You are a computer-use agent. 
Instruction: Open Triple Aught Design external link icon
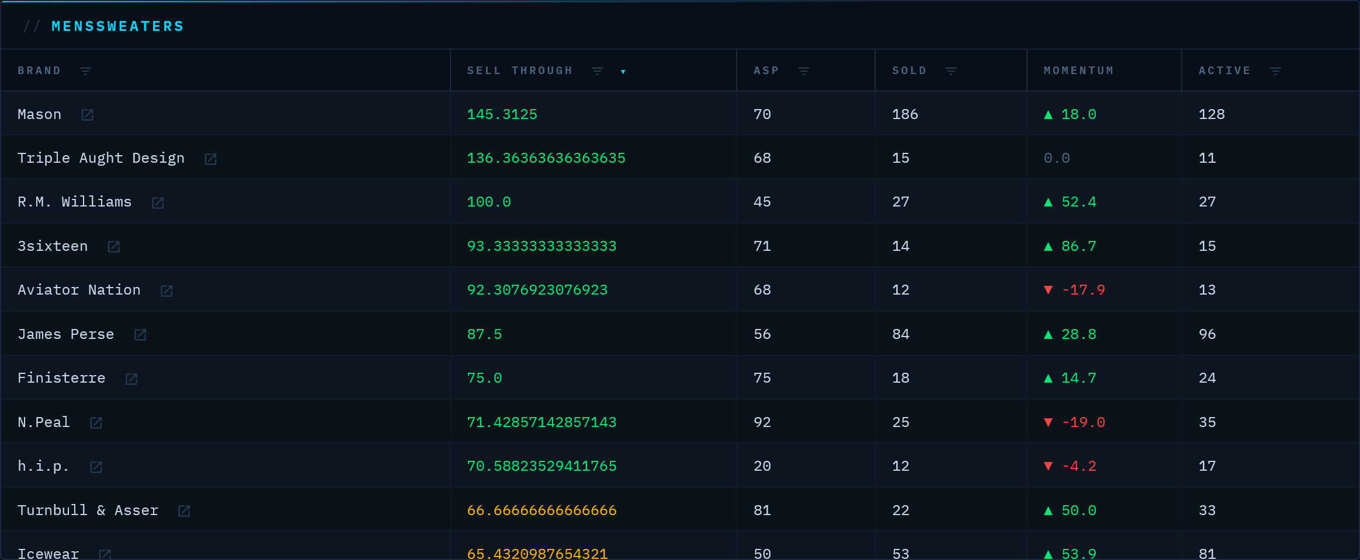point(211,159)
